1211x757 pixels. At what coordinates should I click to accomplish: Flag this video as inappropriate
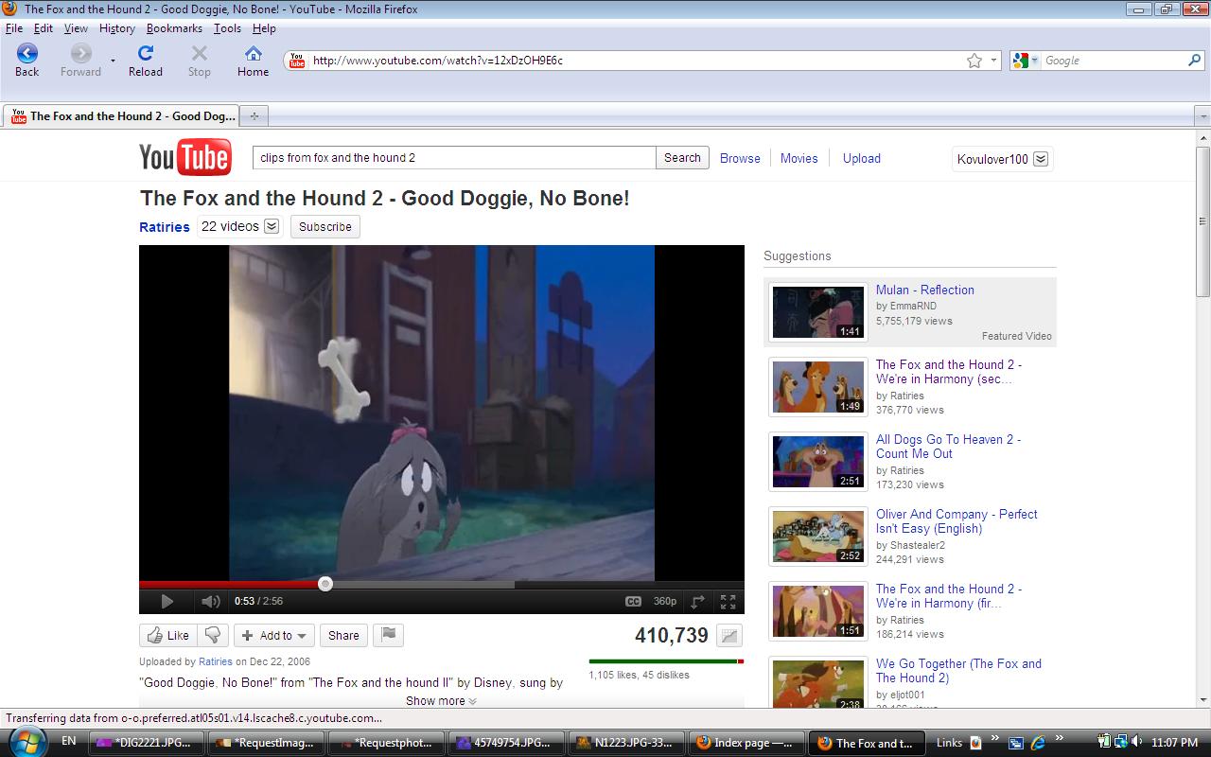[x=388, y=635]
